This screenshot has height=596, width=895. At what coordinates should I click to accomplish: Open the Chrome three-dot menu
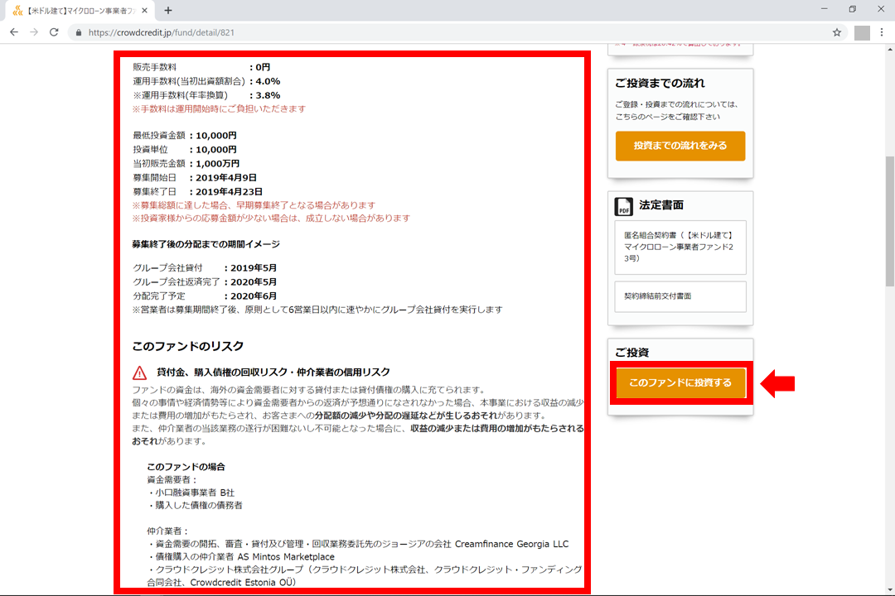pyautogui.click(x=881, y=32)
